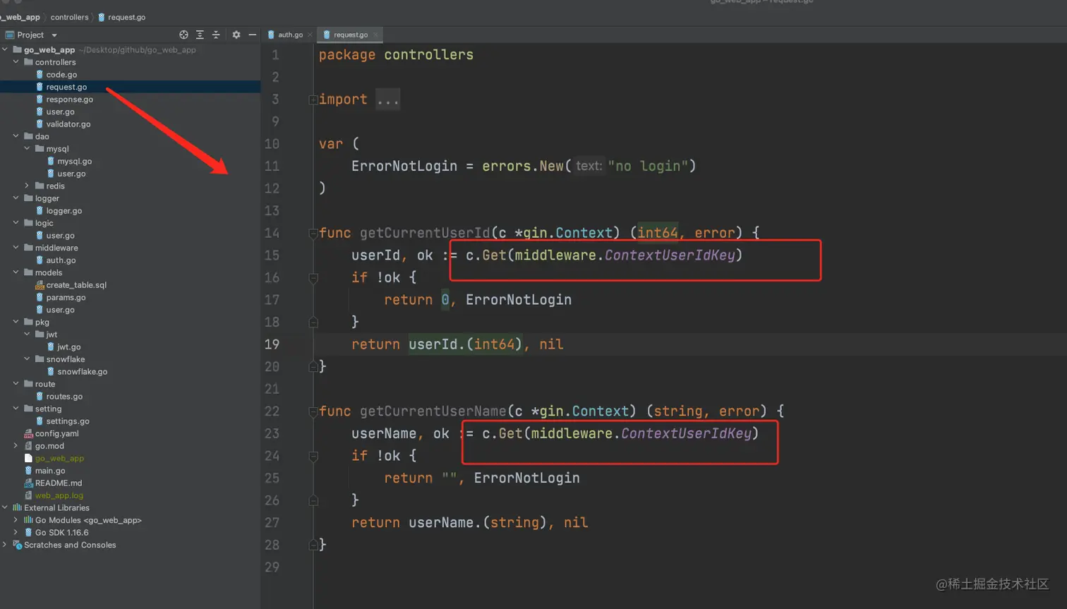Viewport: 1067px width, 609px height.
Task: Click line number 11 in the gutter
Action: [x=272, y=167]
